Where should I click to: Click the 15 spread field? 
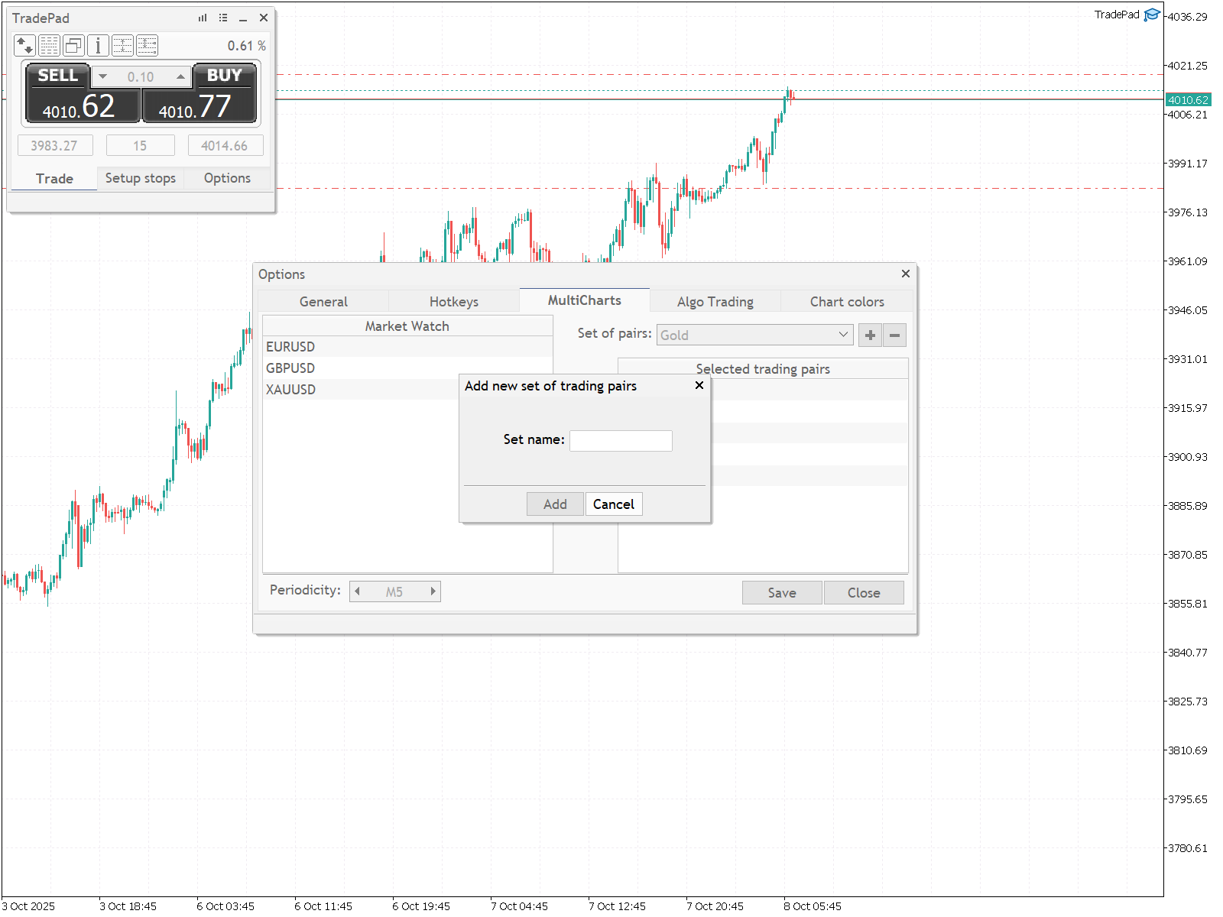click(x=140, y=145)
